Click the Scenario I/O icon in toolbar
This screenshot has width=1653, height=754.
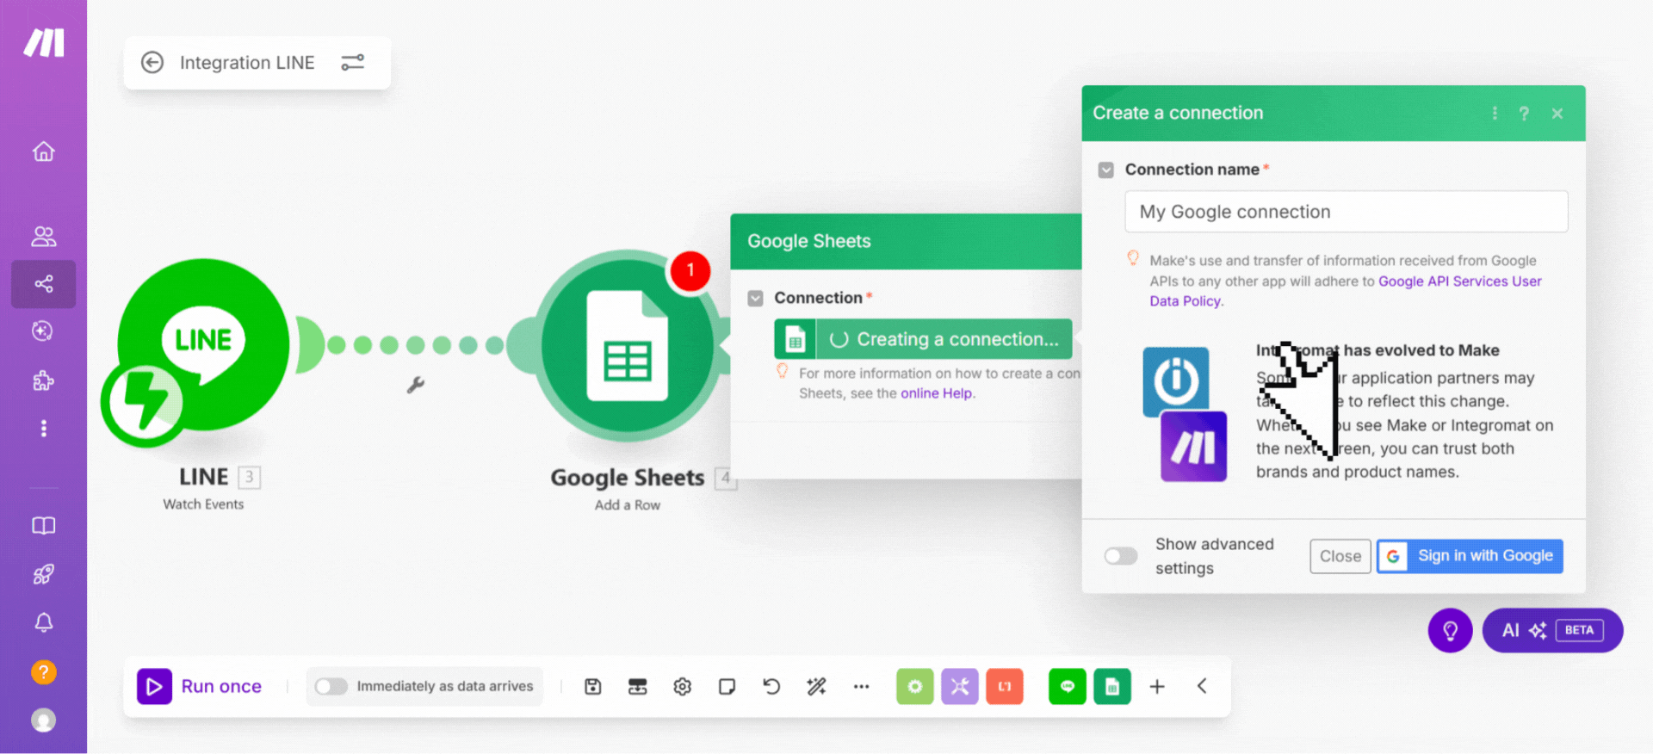(638, 686)
